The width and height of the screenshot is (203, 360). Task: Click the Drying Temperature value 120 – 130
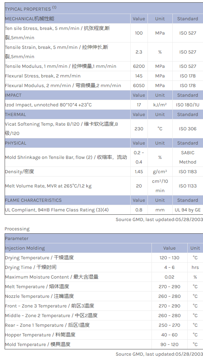169,258
